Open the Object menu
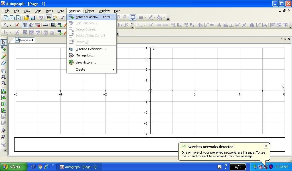 [x=90, y=11]
